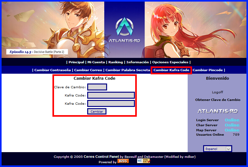Submit with the Cambiar button
Screen dimensions: 248x167
click(97, 111)
